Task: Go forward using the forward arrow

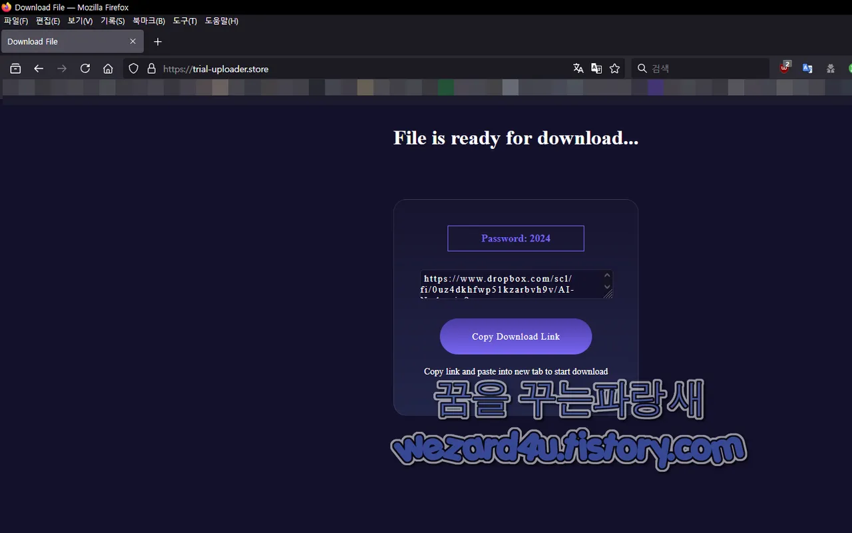Action: [x=62, y=68]
